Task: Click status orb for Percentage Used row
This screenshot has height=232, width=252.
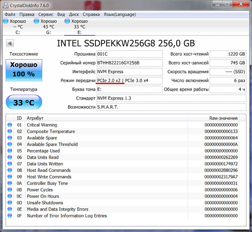Action: coord(10,151)
